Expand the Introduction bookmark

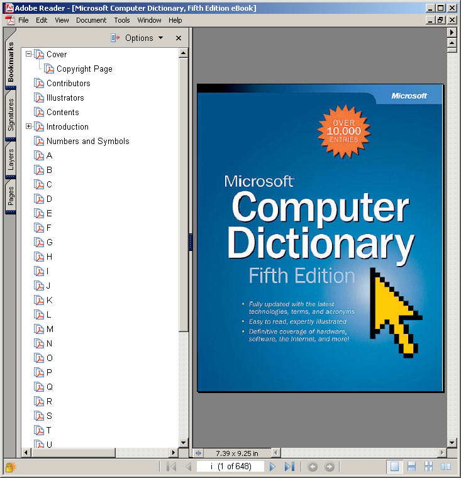(x=29, y=126)
